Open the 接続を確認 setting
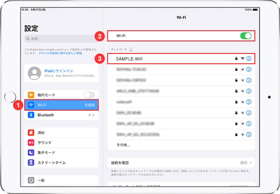This screenshot has width=280, height=194. 181,163
